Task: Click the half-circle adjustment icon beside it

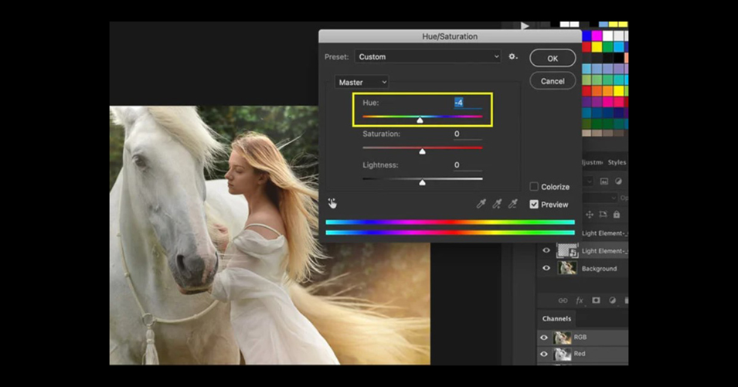Action: point(618,182)
